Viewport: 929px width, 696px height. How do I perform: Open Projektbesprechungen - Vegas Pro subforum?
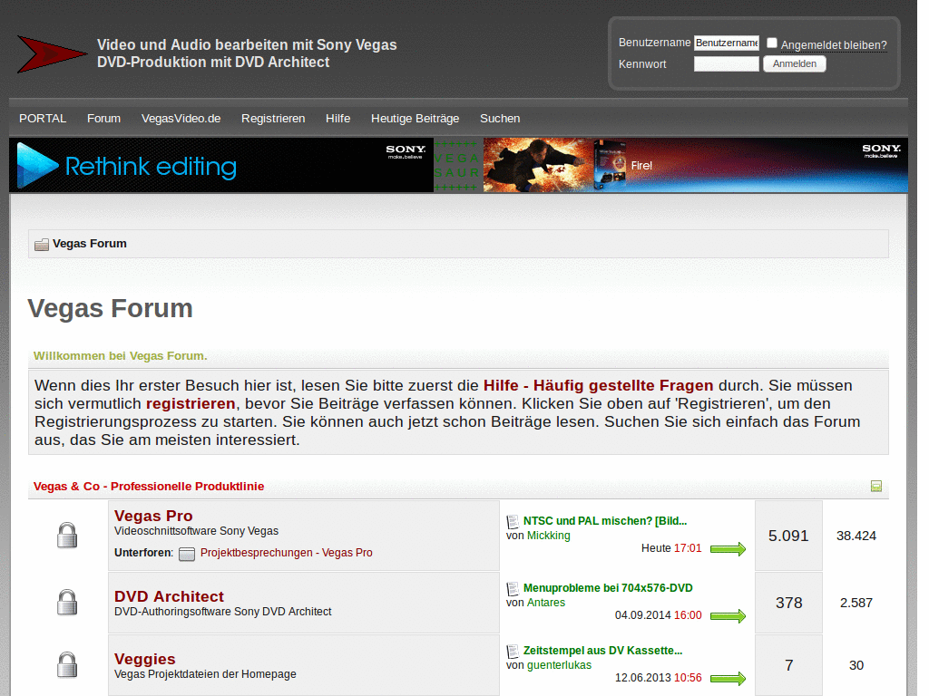(286, 553)
